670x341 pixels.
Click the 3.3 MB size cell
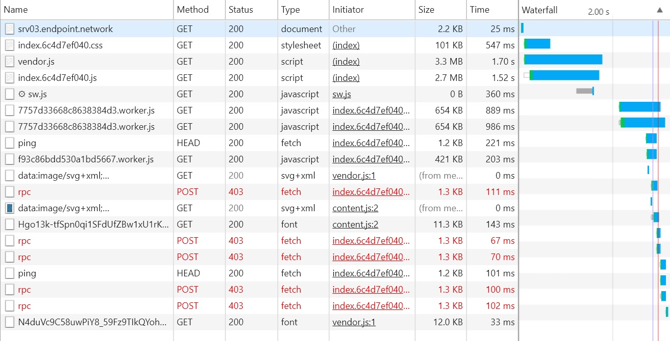click(x=441, y=62)
